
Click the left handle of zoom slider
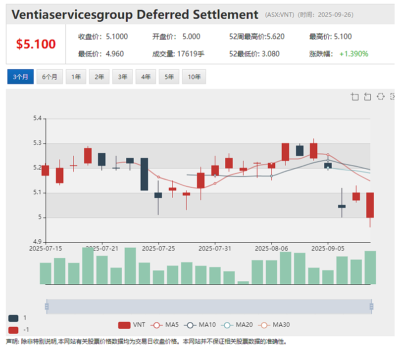pyautogui.click(x=47, y=307)
